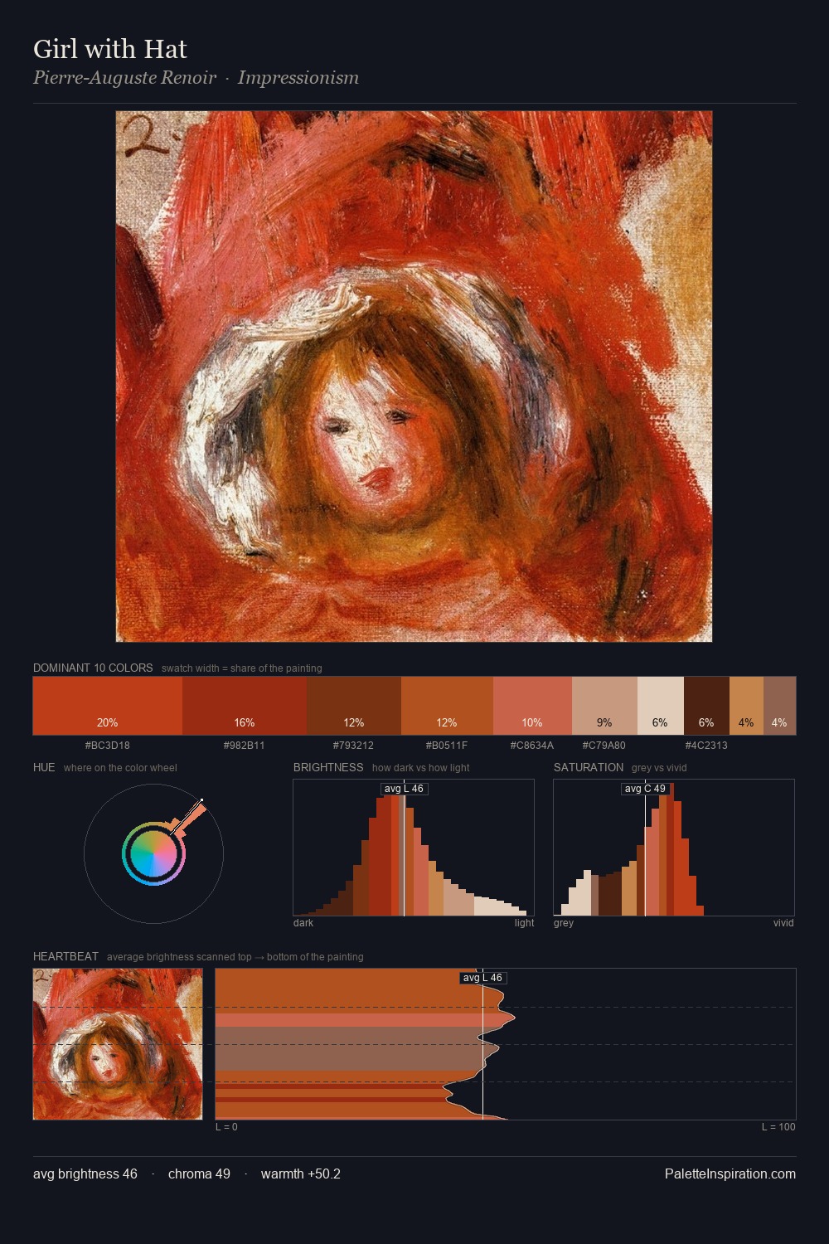Click the 'avg C 49' label in the Saturation chart

point(645,789)
